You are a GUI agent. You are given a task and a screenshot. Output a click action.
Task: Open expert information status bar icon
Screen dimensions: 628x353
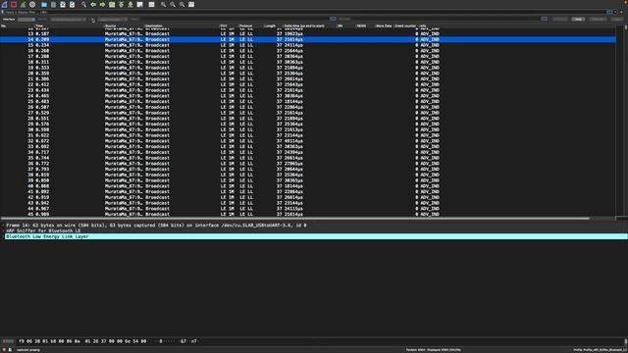(x=4, y=350)
